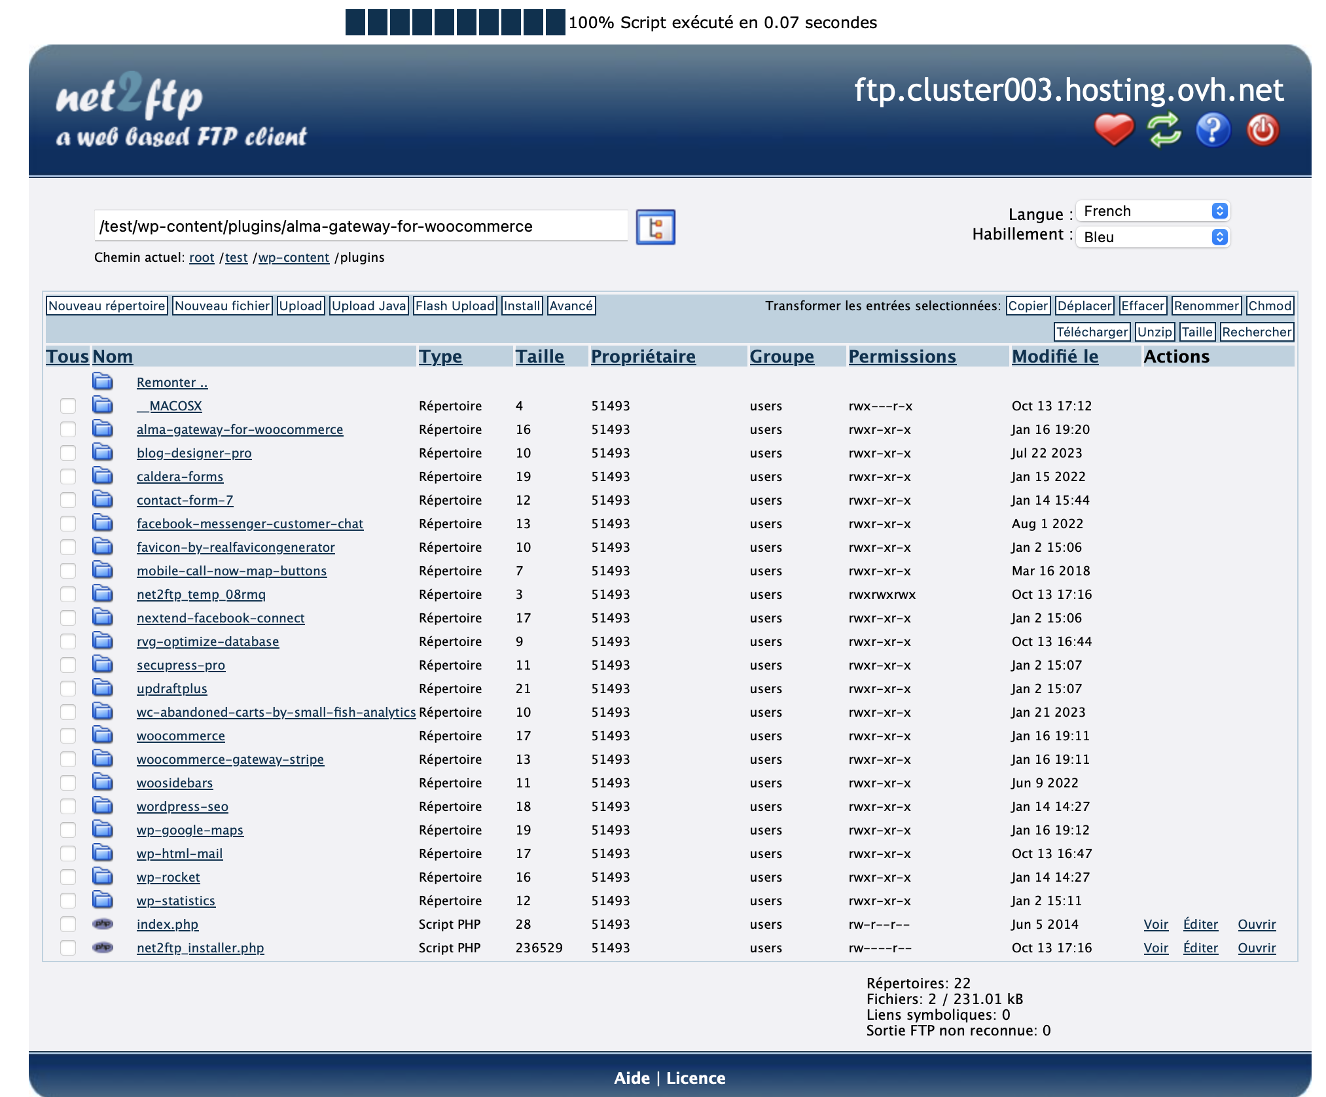Click the script execution progress bar
This screenshot has width=1326, height=1097.
(x=455, y=22)
